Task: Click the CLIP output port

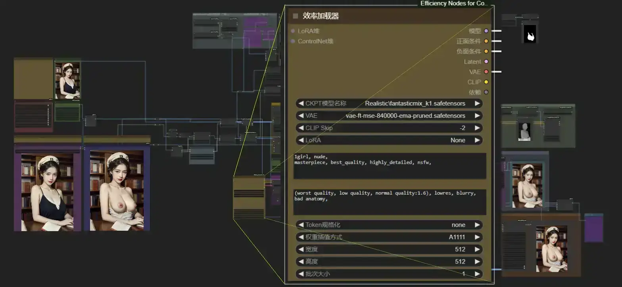Action: point(486,82)
